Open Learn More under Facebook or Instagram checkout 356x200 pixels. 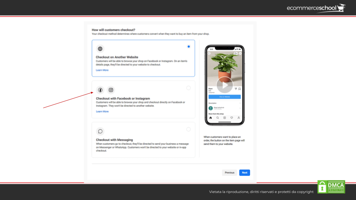click(x=102, y=111)
